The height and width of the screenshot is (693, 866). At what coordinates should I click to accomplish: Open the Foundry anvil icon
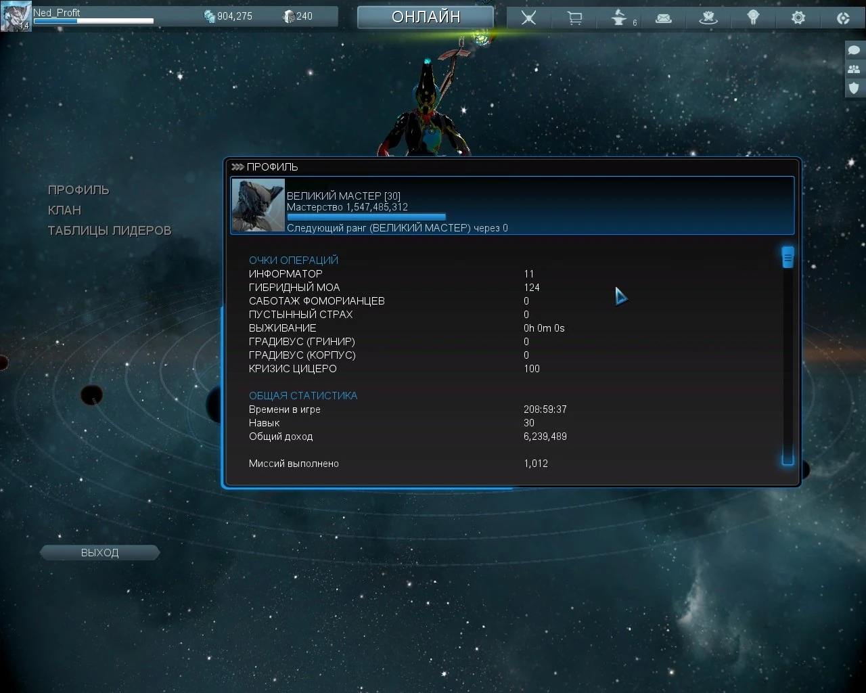(x=619, y=18)
